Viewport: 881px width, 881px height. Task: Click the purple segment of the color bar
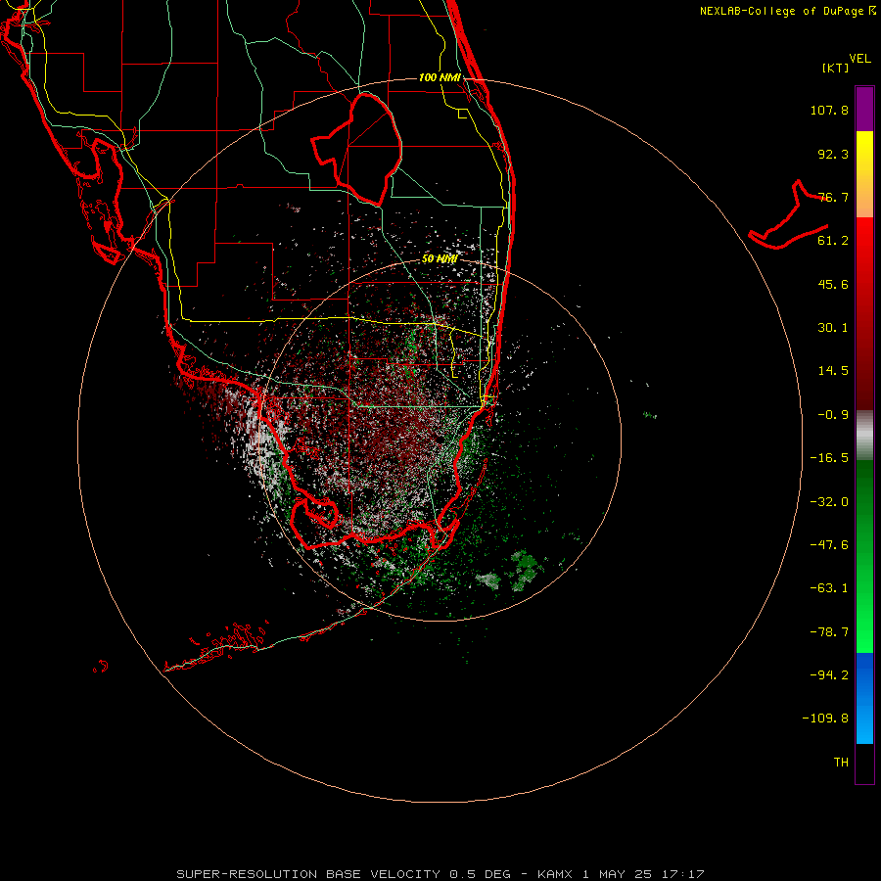click(x=864, y=109)
